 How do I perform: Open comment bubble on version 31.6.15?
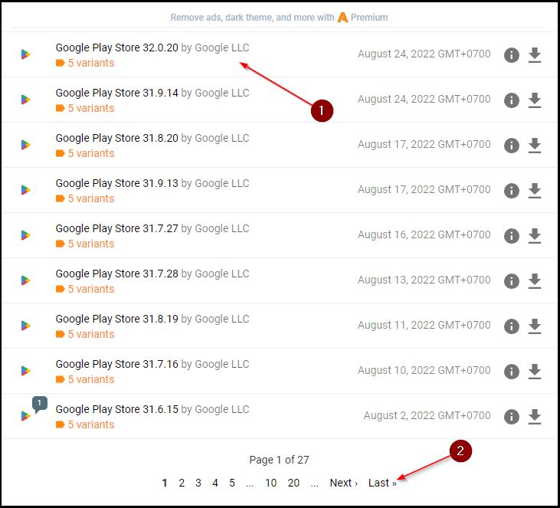(39, 405)
